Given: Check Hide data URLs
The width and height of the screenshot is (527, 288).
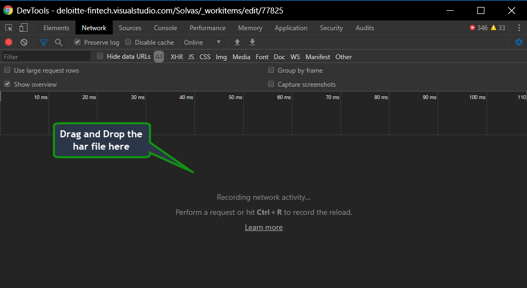Looking at the screenshot, I should (x=100, y=56).
